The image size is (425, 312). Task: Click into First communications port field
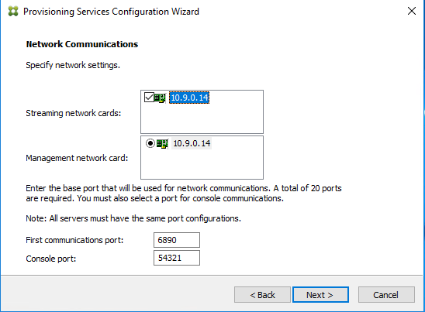[177, 240]
